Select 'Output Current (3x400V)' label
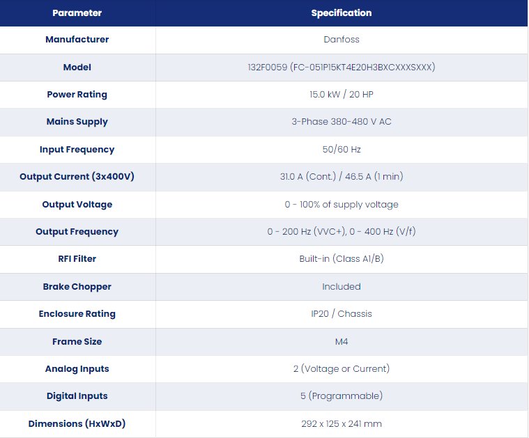 (77, 176)
